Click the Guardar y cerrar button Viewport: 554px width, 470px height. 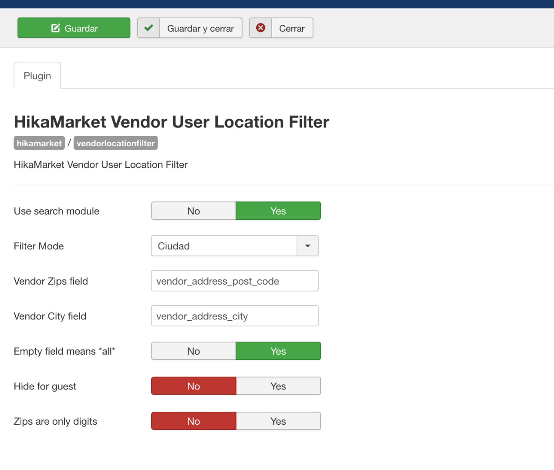pyautogui.click(x=190, y=28)
